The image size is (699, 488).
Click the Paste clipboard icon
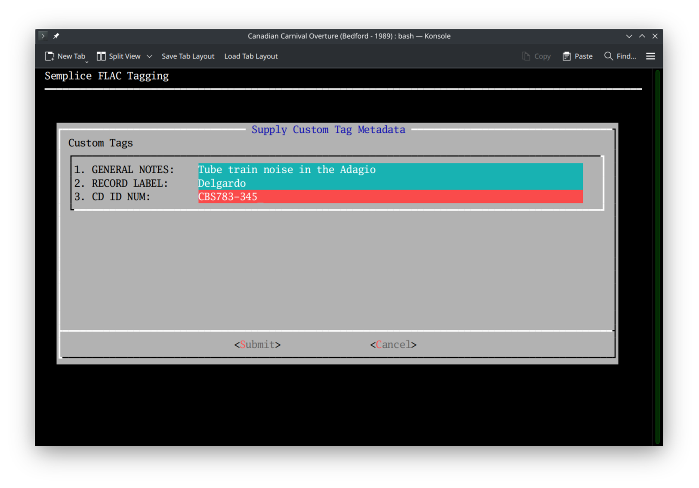pos(567,56)
